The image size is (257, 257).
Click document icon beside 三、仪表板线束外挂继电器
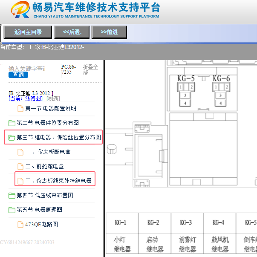[x=20, y=181]
